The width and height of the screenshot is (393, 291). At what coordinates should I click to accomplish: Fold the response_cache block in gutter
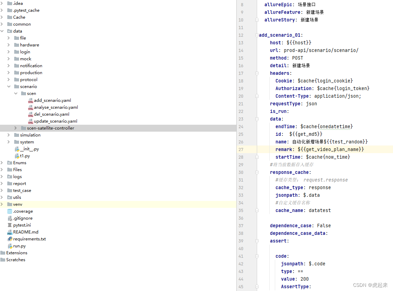coord(257,173)
